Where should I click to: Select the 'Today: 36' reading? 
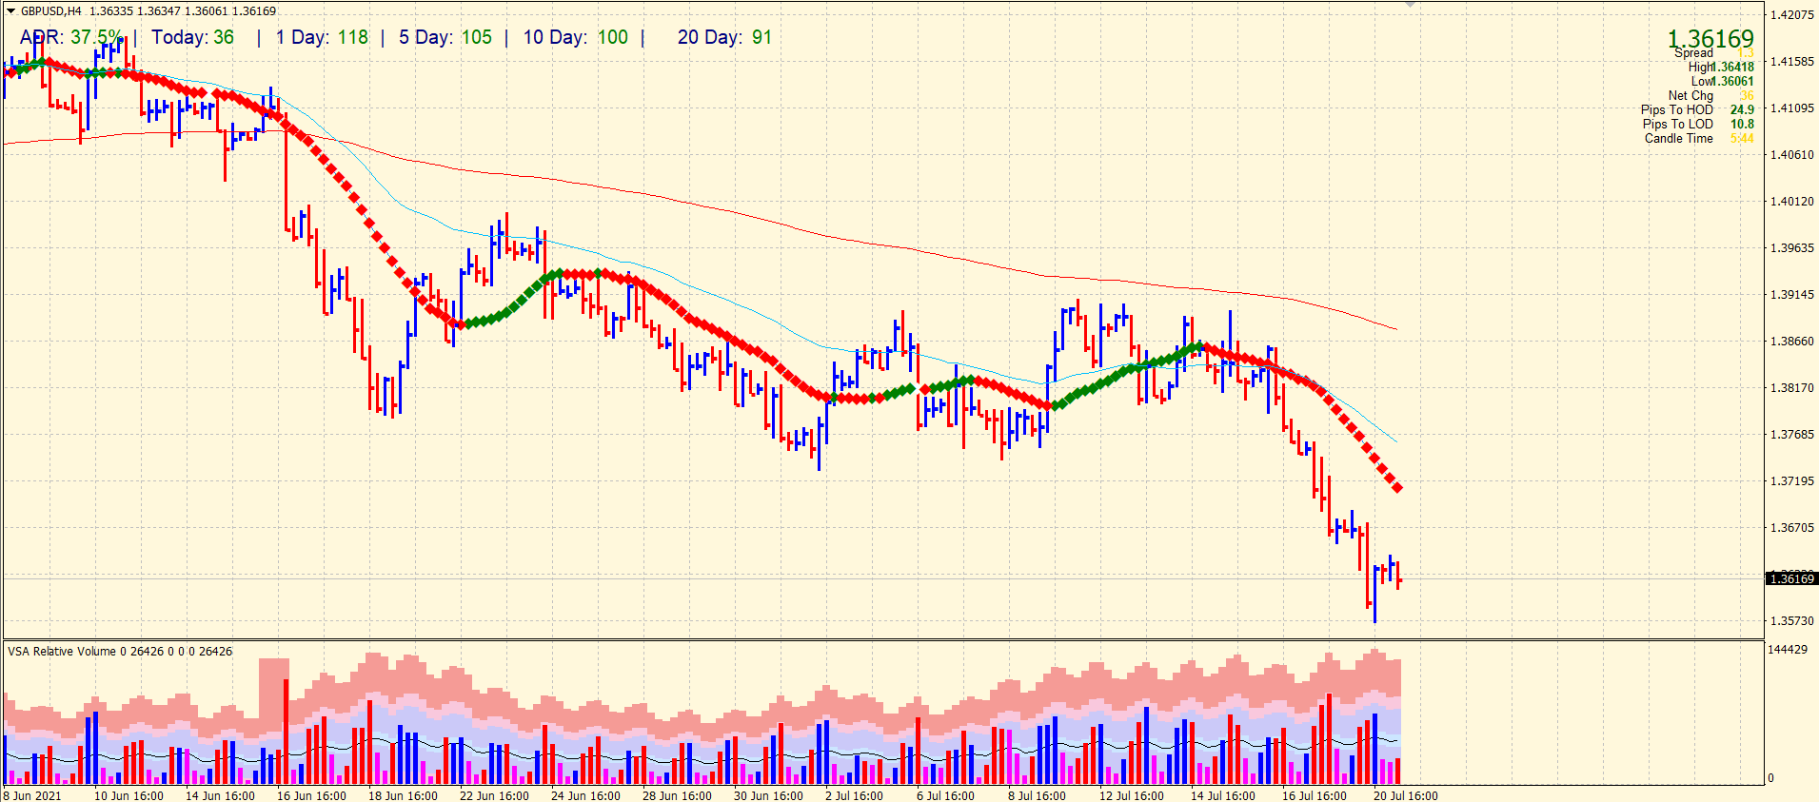tap(193, 37)
